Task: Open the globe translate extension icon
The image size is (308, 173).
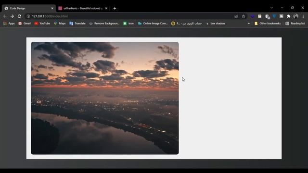Action: (267, 16)
